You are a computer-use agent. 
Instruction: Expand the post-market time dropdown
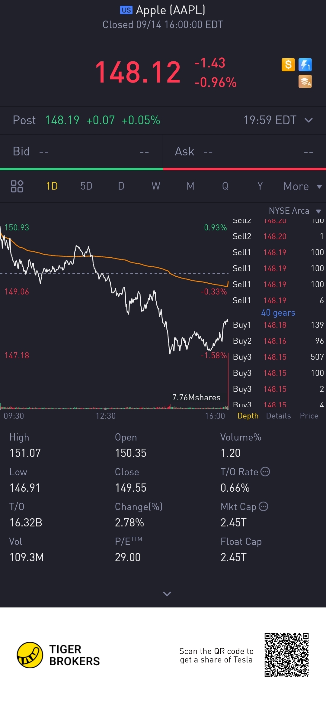tap(308, 120)
